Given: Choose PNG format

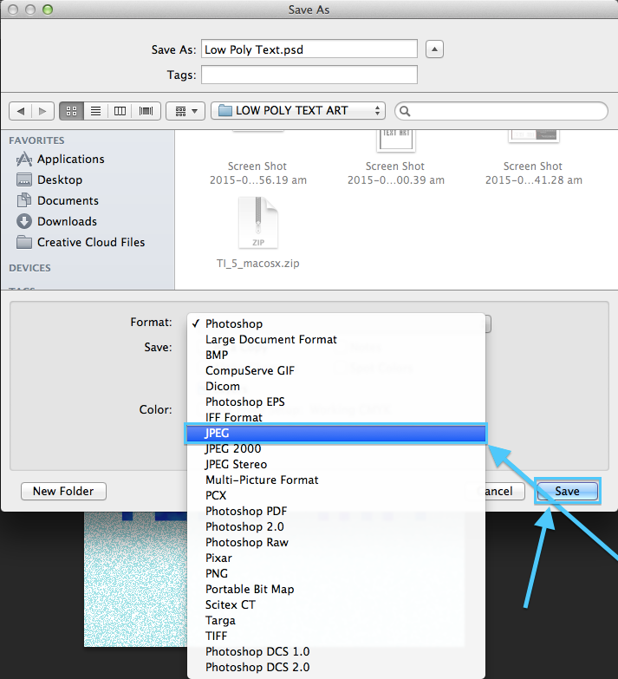Looking at the screenshot, I should [x=336, y=573].
